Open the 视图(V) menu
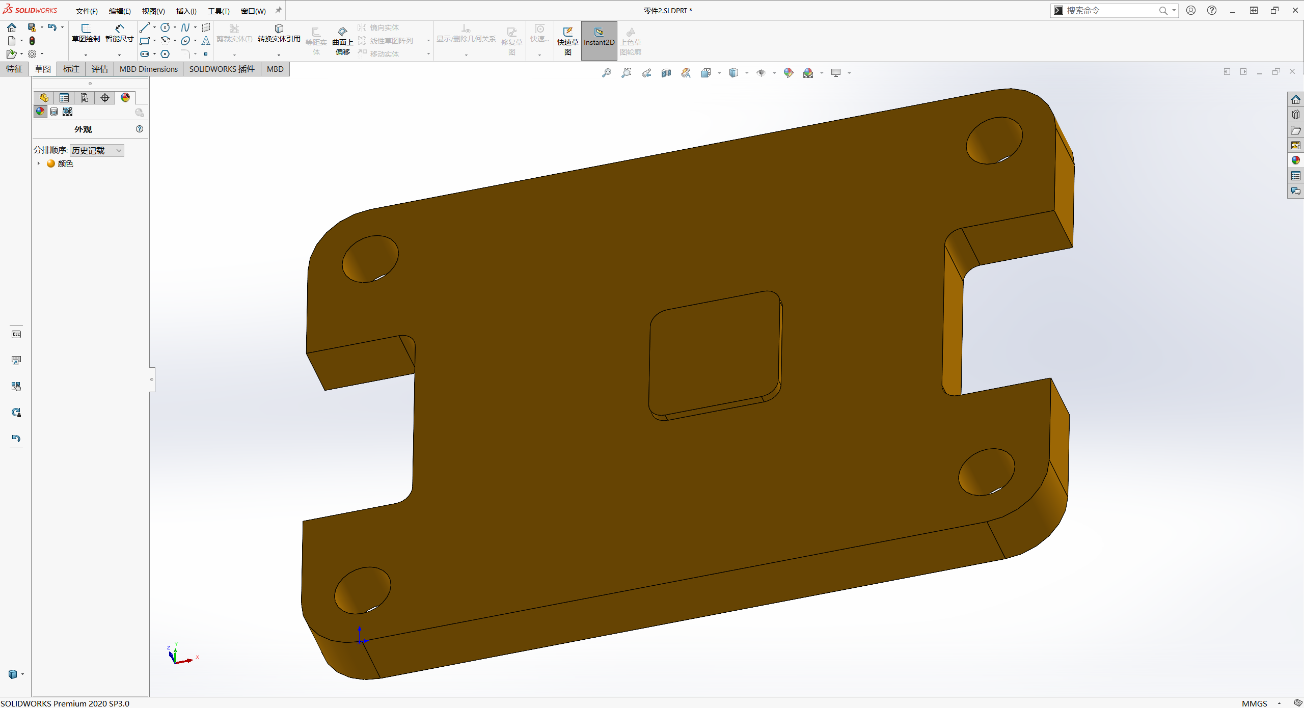Image resolution: width=1304 pixels, height=708 pixels. [153, 11]
